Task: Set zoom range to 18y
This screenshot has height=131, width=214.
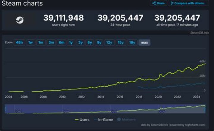Action: coord(132,42)
